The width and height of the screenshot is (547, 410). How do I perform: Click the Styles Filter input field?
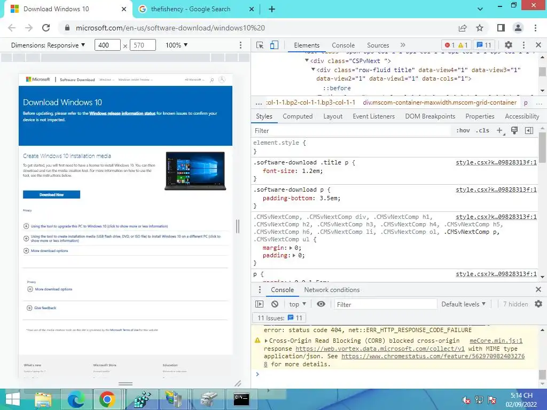[x=350, y=130]
